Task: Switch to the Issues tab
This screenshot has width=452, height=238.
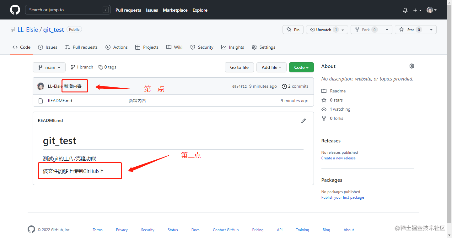Action: 48,47
